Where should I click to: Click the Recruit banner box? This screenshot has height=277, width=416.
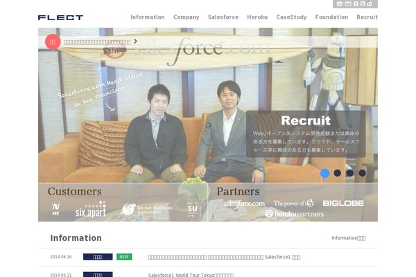[306, 134]
